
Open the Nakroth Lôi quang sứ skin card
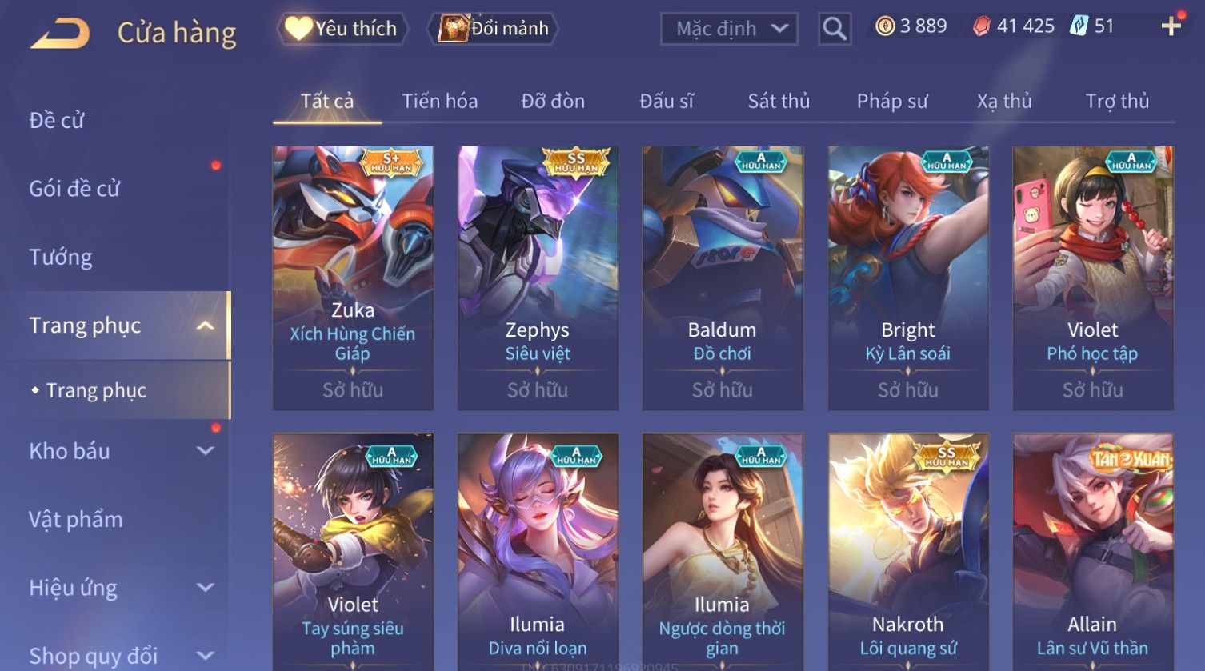pyautogui.click(x=908, y=552)
